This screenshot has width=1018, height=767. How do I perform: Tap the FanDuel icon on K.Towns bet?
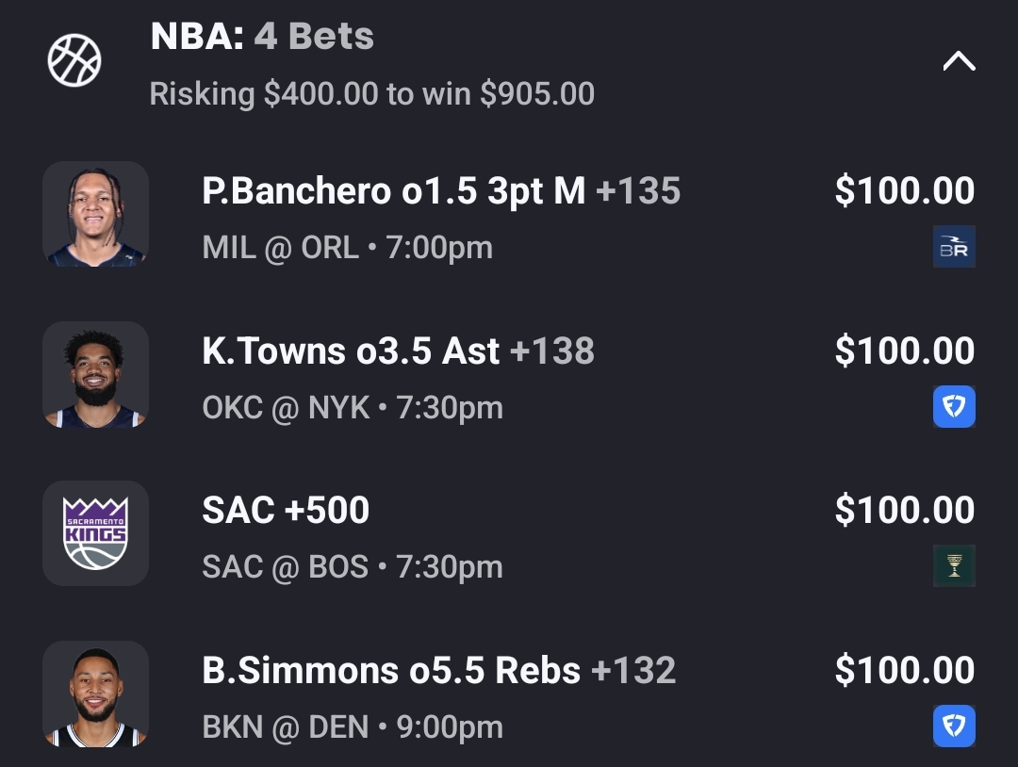pyautogui.click(x=954, y=407)
